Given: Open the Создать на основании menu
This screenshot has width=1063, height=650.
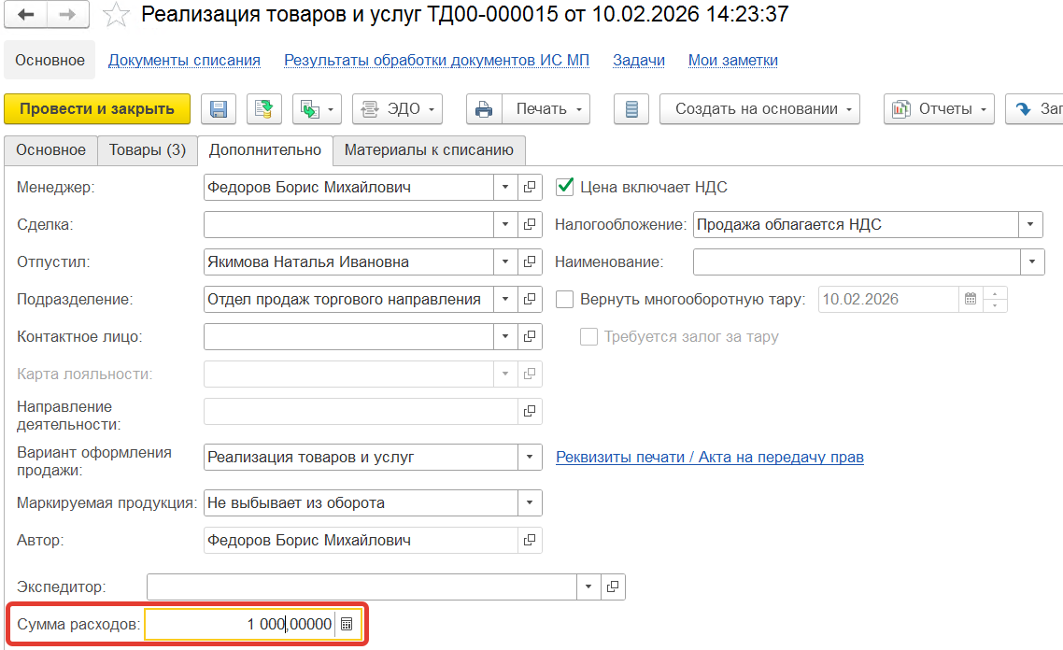Looking at the screenshot, I should [759, 109].
